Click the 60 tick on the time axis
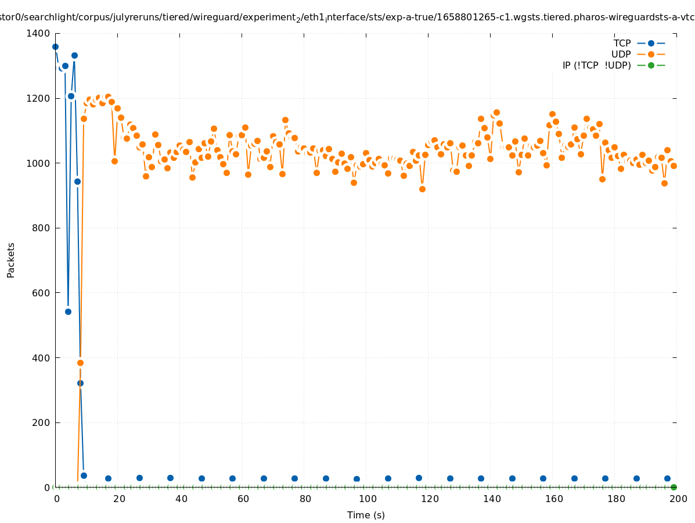The width and height of the screenshot is (695, 523). point(242,499)
